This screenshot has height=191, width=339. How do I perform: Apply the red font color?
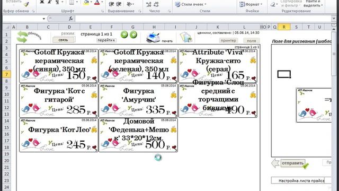point(97,2)
